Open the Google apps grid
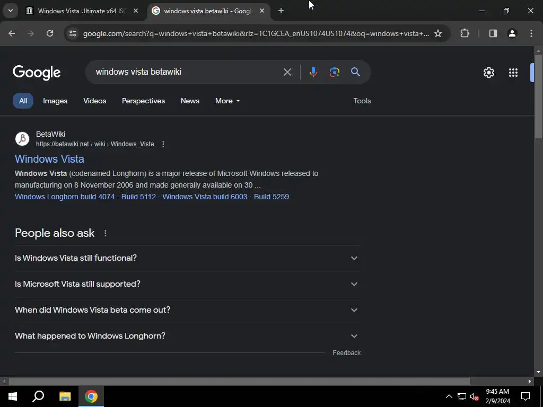Screen dimensions: 543x407 pos(513,73)
